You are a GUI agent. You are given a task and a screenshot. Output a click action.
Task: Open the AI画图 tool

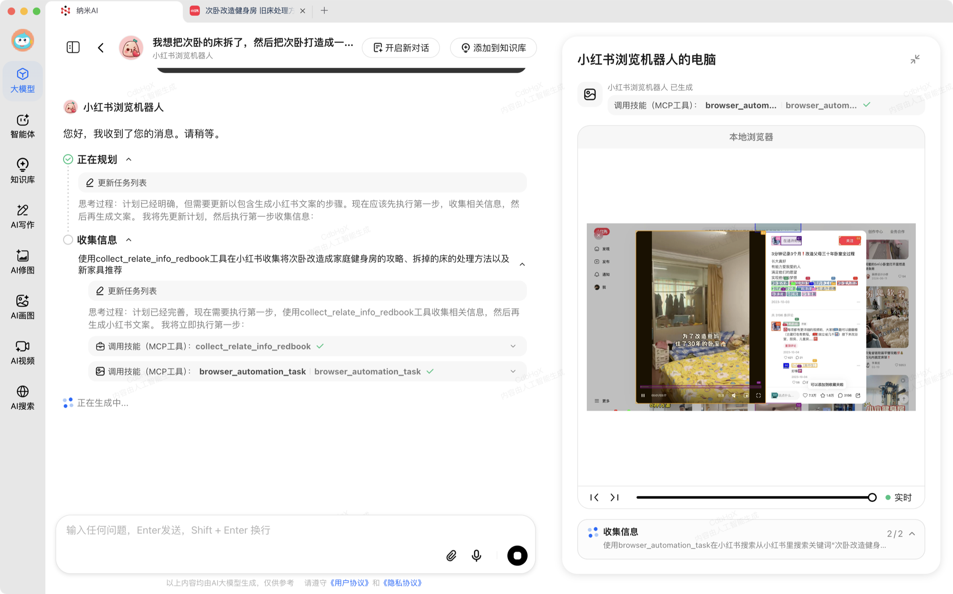(x=22, y=307)
